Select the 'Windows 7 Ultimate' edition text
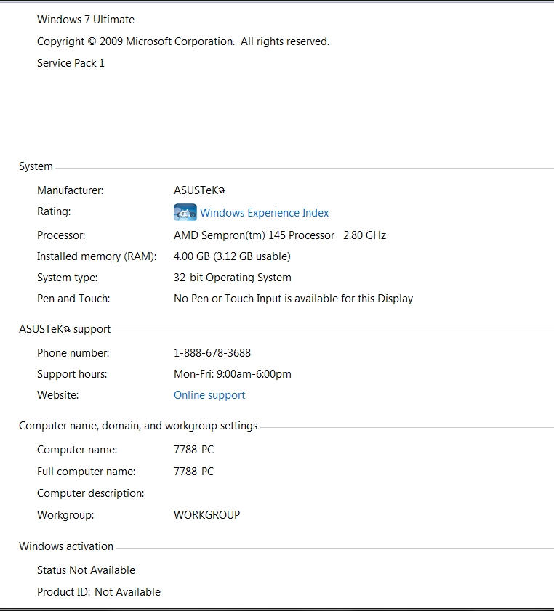This screenshot has height=611, width=554. coord(86,20)
